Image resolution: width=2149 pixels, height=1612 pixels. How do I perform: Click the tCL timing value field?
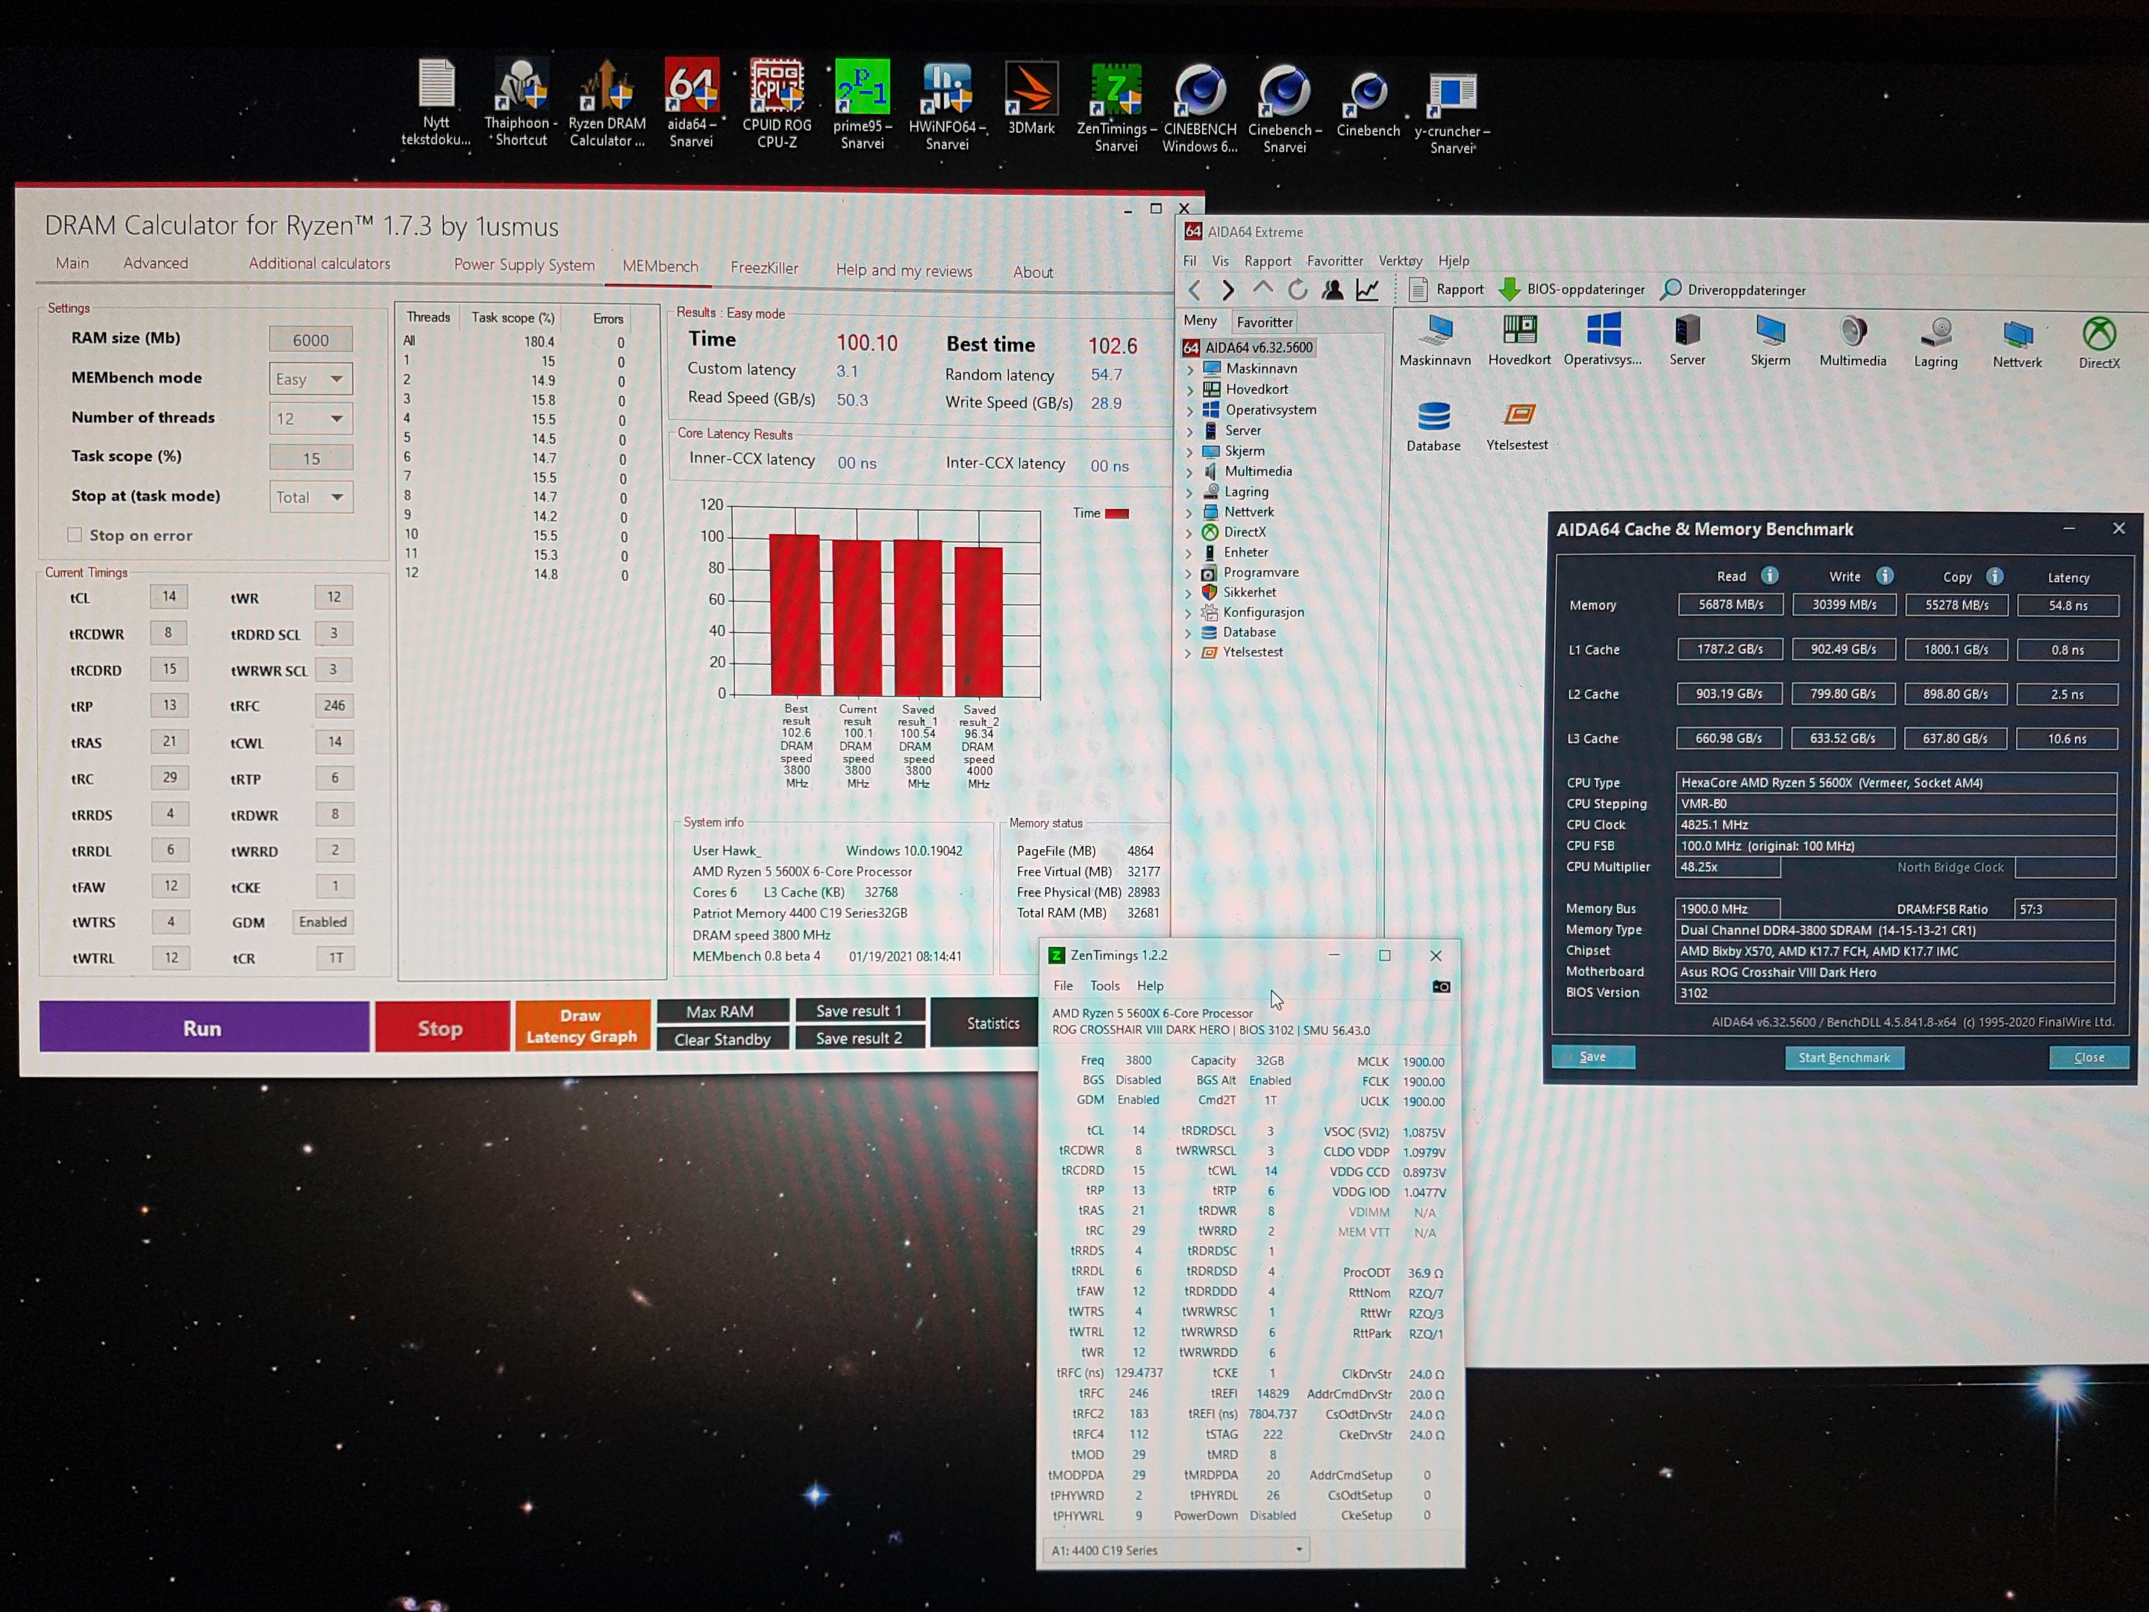pyautogui.click(x=169, y=596)
